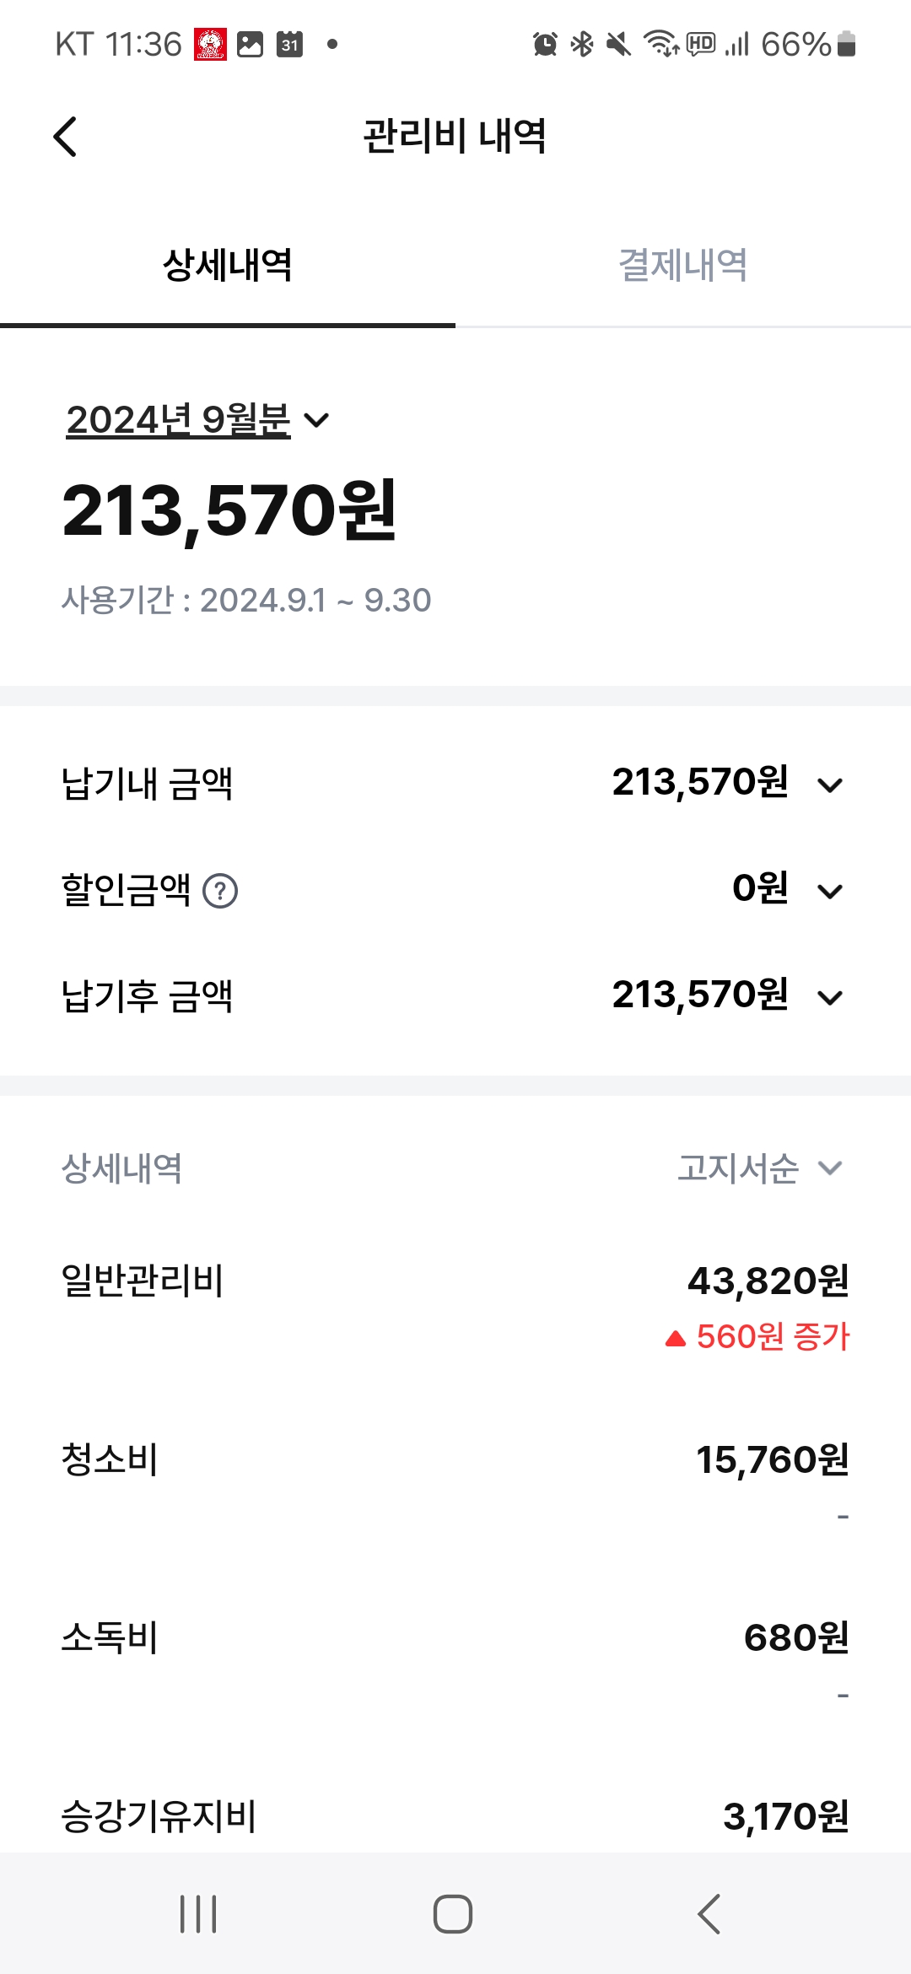Expand the 납기후 금액 row chevron
This screenshot has height=1974, width=911.
tap(830, 998)
